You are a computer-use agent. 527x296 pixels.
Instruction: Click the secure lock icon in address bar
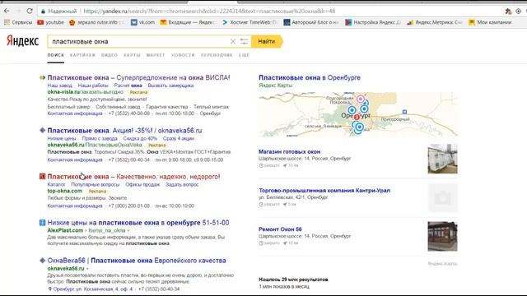43,12
